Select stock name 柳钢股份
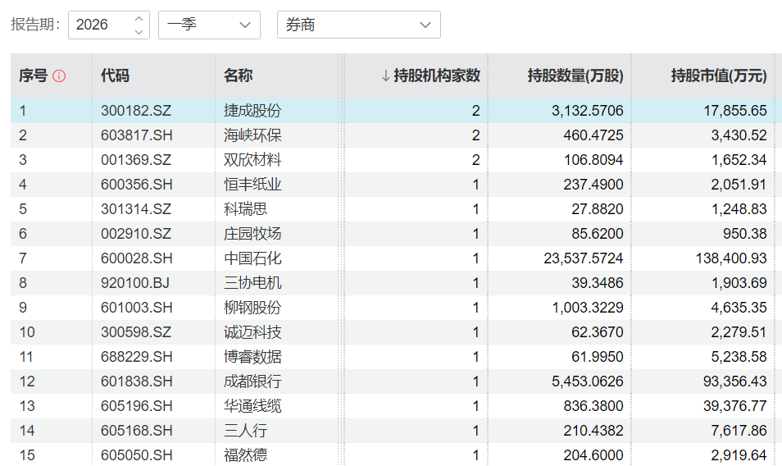The width and height of the screenshot is (782, 466). (x=252, y=308)
